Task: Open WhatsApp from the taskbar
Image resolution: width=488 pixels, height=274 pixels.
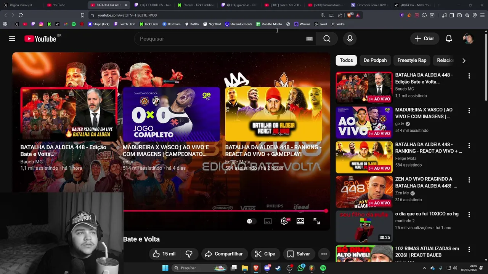Action: (x=301, y=268)
